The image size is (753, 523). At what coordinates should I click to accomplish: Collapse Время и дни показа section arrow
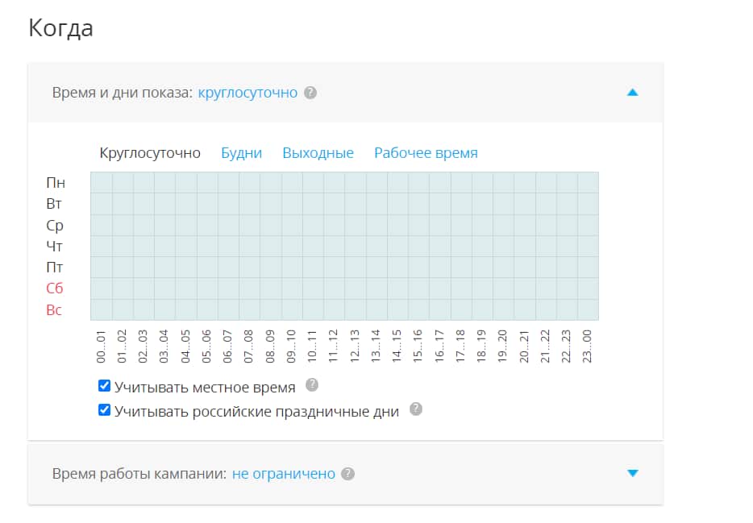[x=632, y=92]
